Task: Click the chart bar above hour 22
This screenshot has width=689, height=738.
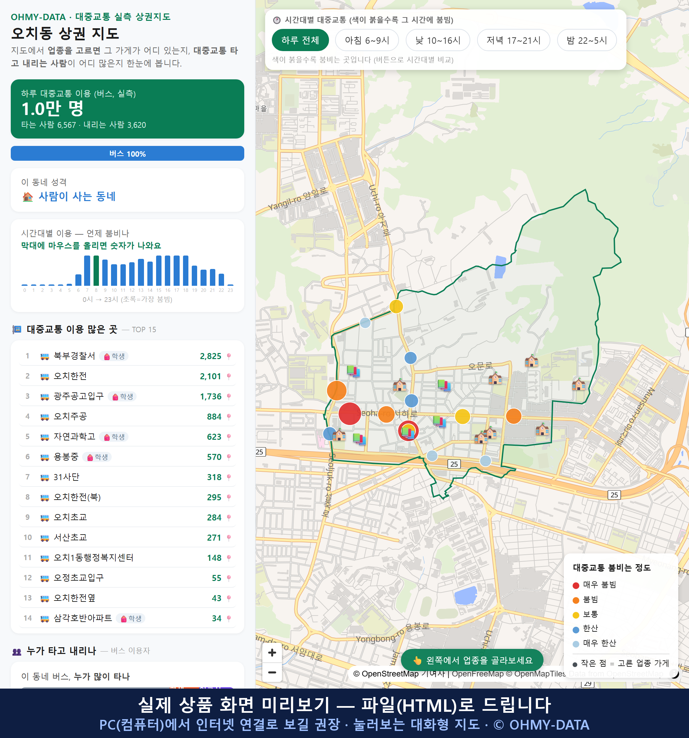Action: click(x=221, y=279)
